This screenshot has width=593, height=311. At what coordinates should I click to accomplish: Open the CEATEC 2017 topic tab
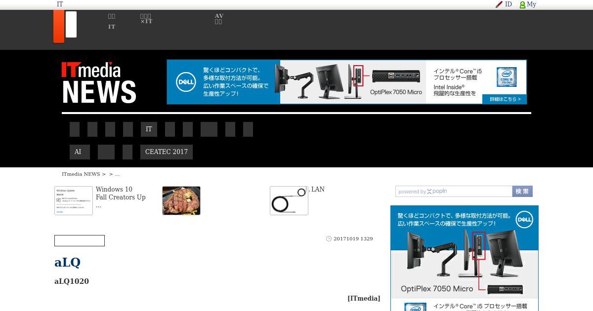click(x=167, y=152)
